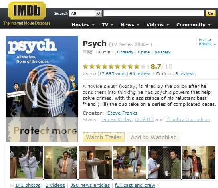Screen dimensions: 218x188
Task: Open the Videos navigation menu
Action: click(x=157, y=25)
